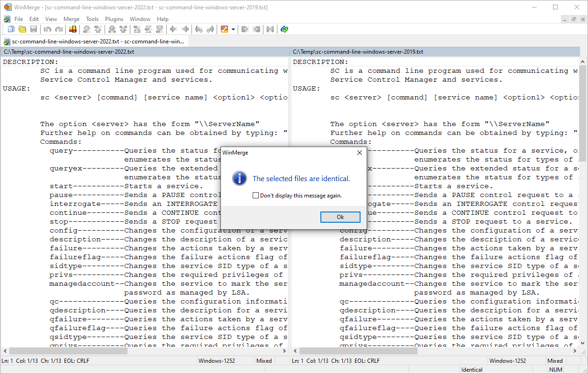588x374 pixels.
Task: Go to Previous Conflict icon
Action: [123, 29]
